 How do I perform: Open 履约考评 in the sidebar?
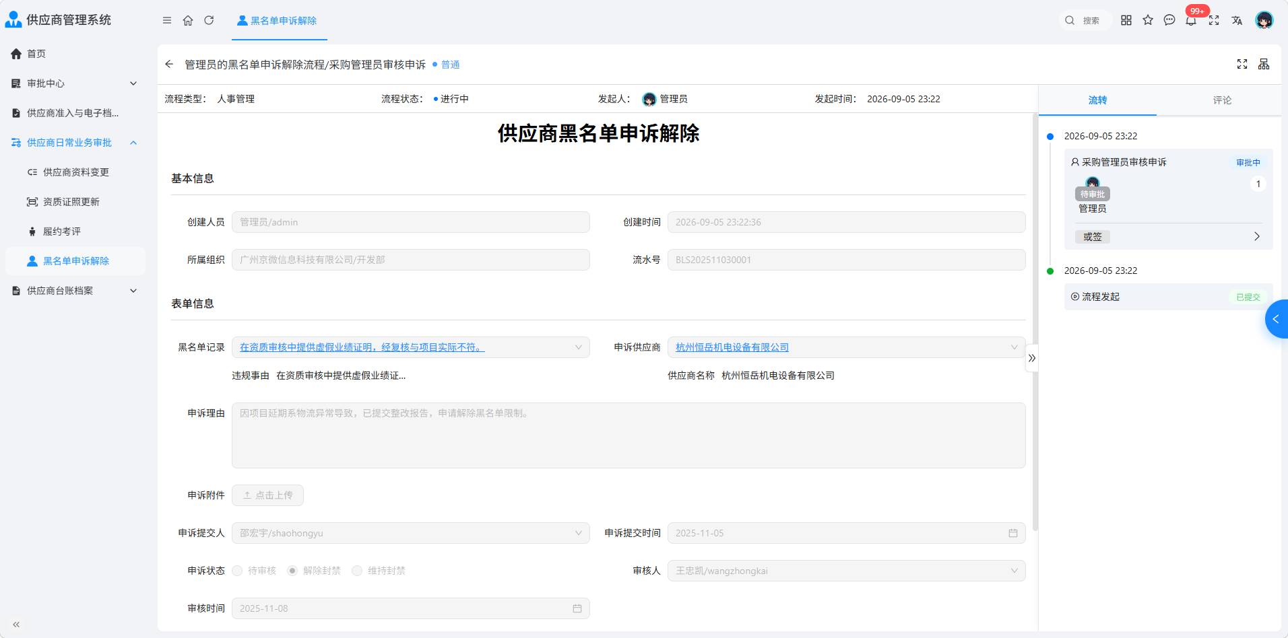pos(75,232)
